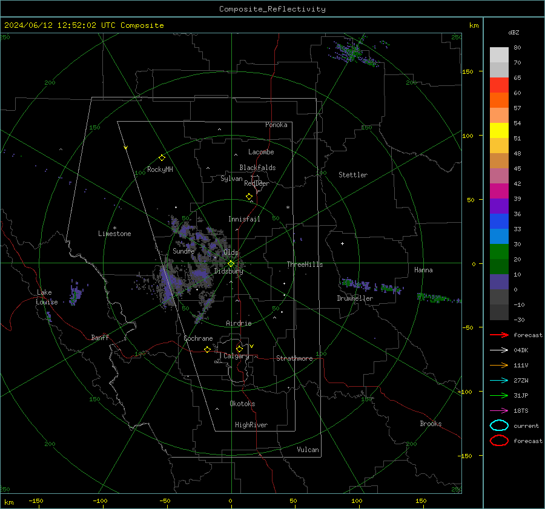Click the echo cluster near Lake Louise

tap(76, 294)
